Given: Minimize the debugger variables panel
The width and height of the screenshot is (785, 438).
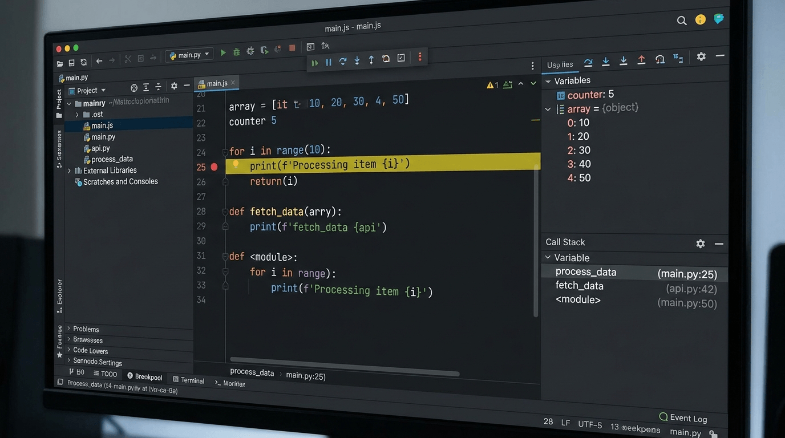Looking at the screenshot, I should coord(720,55).
